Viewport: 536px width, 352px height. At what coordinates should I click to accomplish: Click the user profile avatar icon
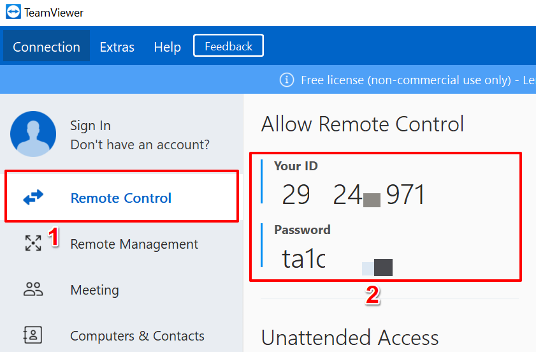pyautogui.click(x=33, y=134)
